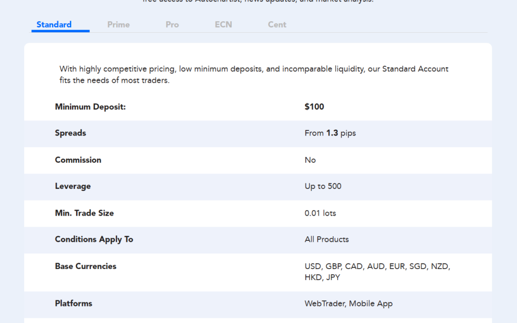517x323 pixels.
Task: Click the 'No' commission value
Action: [x=310, y=160]
